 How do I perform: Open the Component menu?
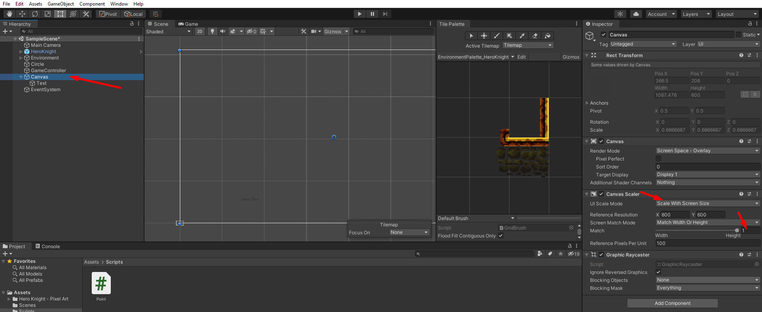(x=92, y=4)
